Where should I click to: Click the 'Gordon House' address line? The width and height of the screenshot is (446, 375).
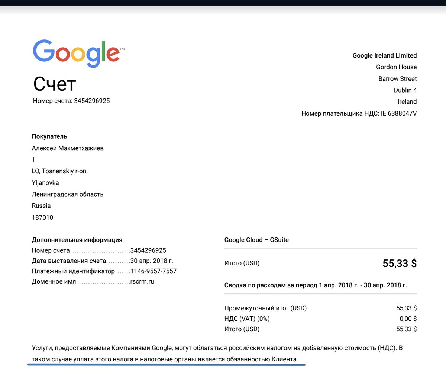click(x=396, y=67)
